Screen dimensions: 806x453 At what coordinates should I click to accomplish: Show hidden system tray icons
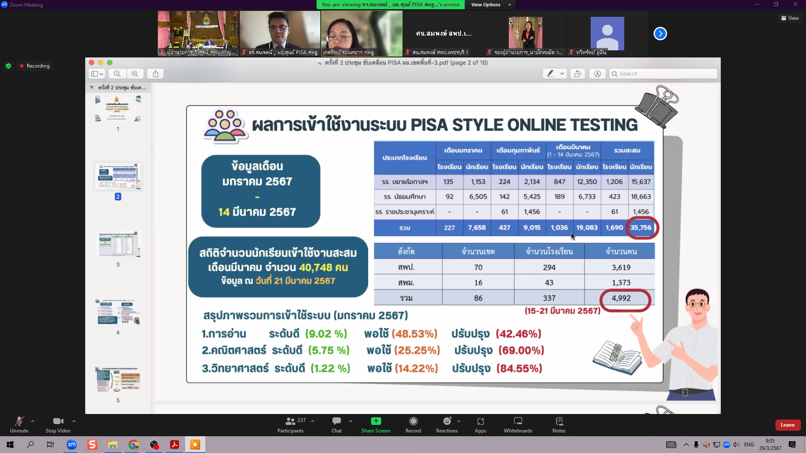(x=686, y=445)
